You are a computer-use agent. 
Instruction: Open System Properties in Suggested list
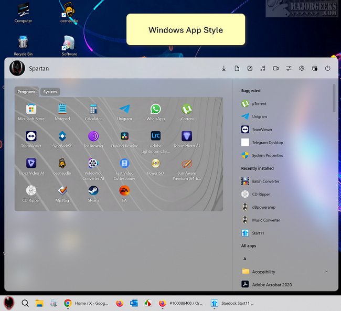pos(285,155)
